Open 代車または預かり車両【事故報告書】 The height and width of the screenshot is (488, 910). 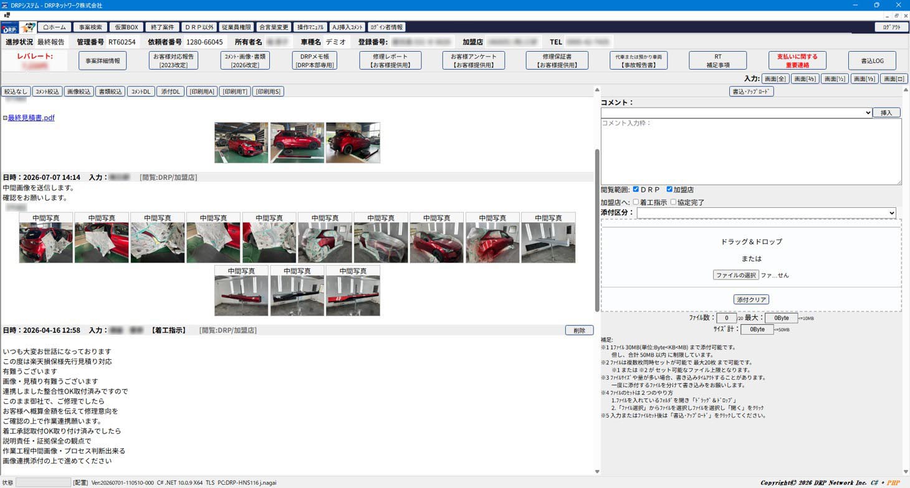tap(639, 60)
